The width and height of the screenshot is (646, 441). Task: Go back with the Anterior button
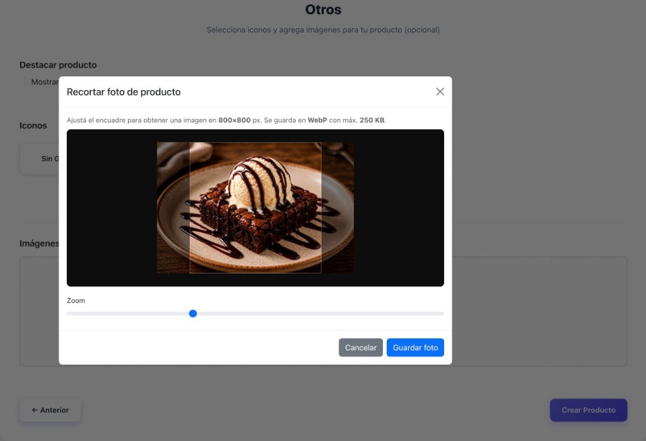point(50,410)
